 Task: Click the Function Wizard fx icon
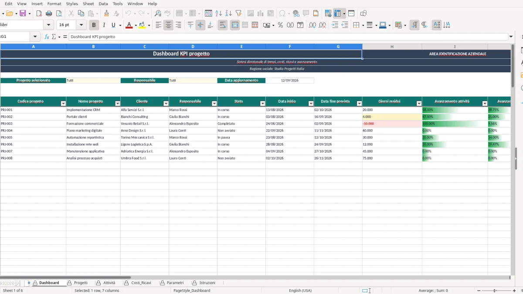(47, 37)
